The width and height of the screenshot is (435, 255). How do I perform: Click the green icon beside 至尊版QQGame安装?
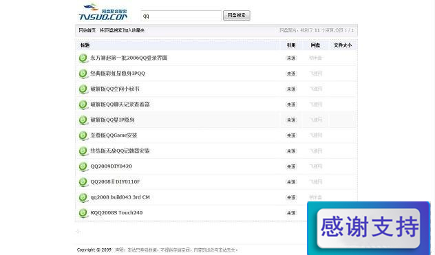pos(83,135)
